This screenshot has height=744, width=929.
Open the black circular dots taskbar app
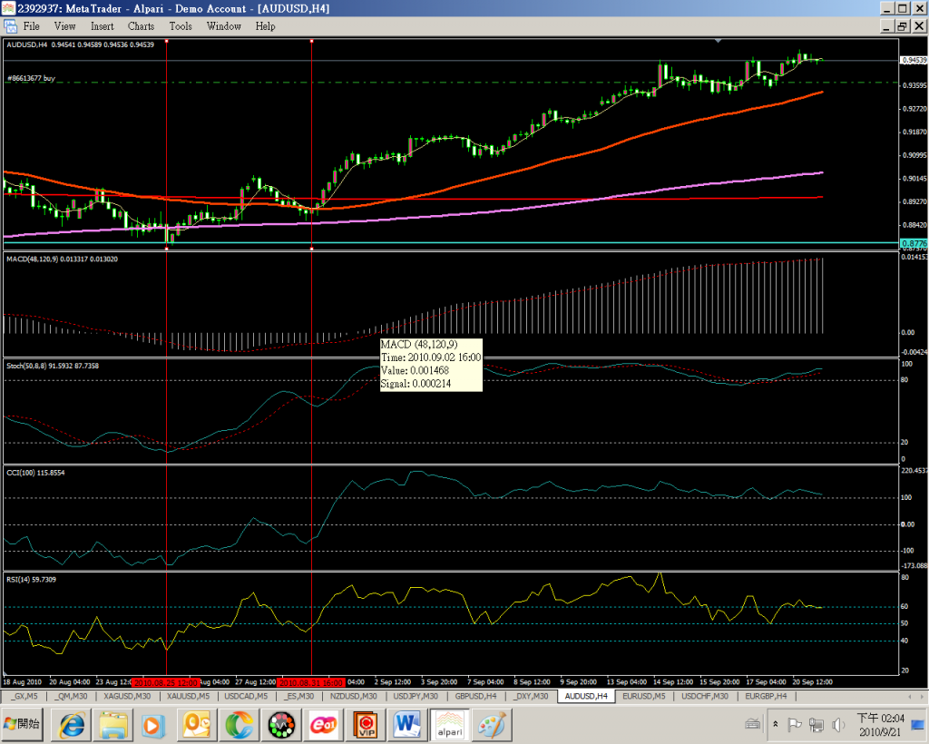click(281, 725)
